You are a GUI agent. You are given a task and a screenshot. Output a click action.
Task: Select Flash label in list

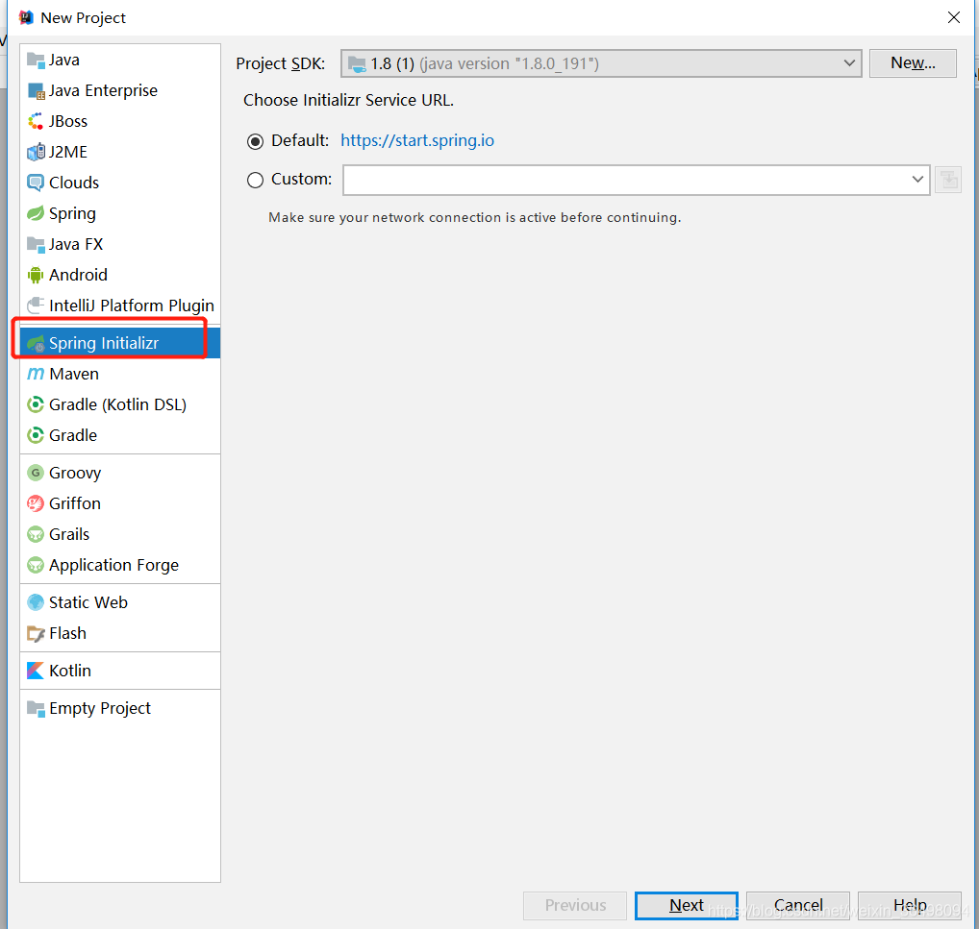(x=67, y=633)
